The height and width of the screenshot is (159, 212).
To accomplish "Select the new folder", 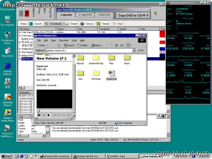I will click(81, 75).
